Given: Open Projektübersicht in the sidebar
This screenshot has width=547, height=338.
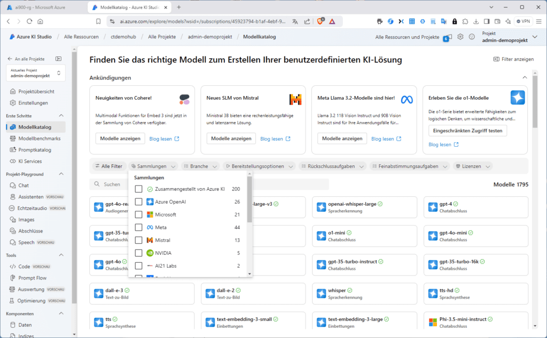Looking at the screenshot, I should (36, 92).
